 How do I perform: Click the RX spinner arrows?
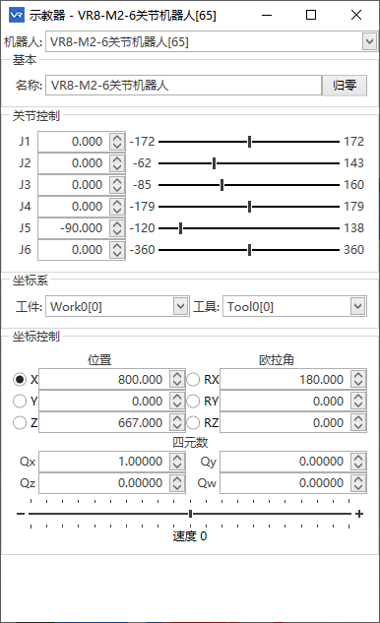(358, 380)
